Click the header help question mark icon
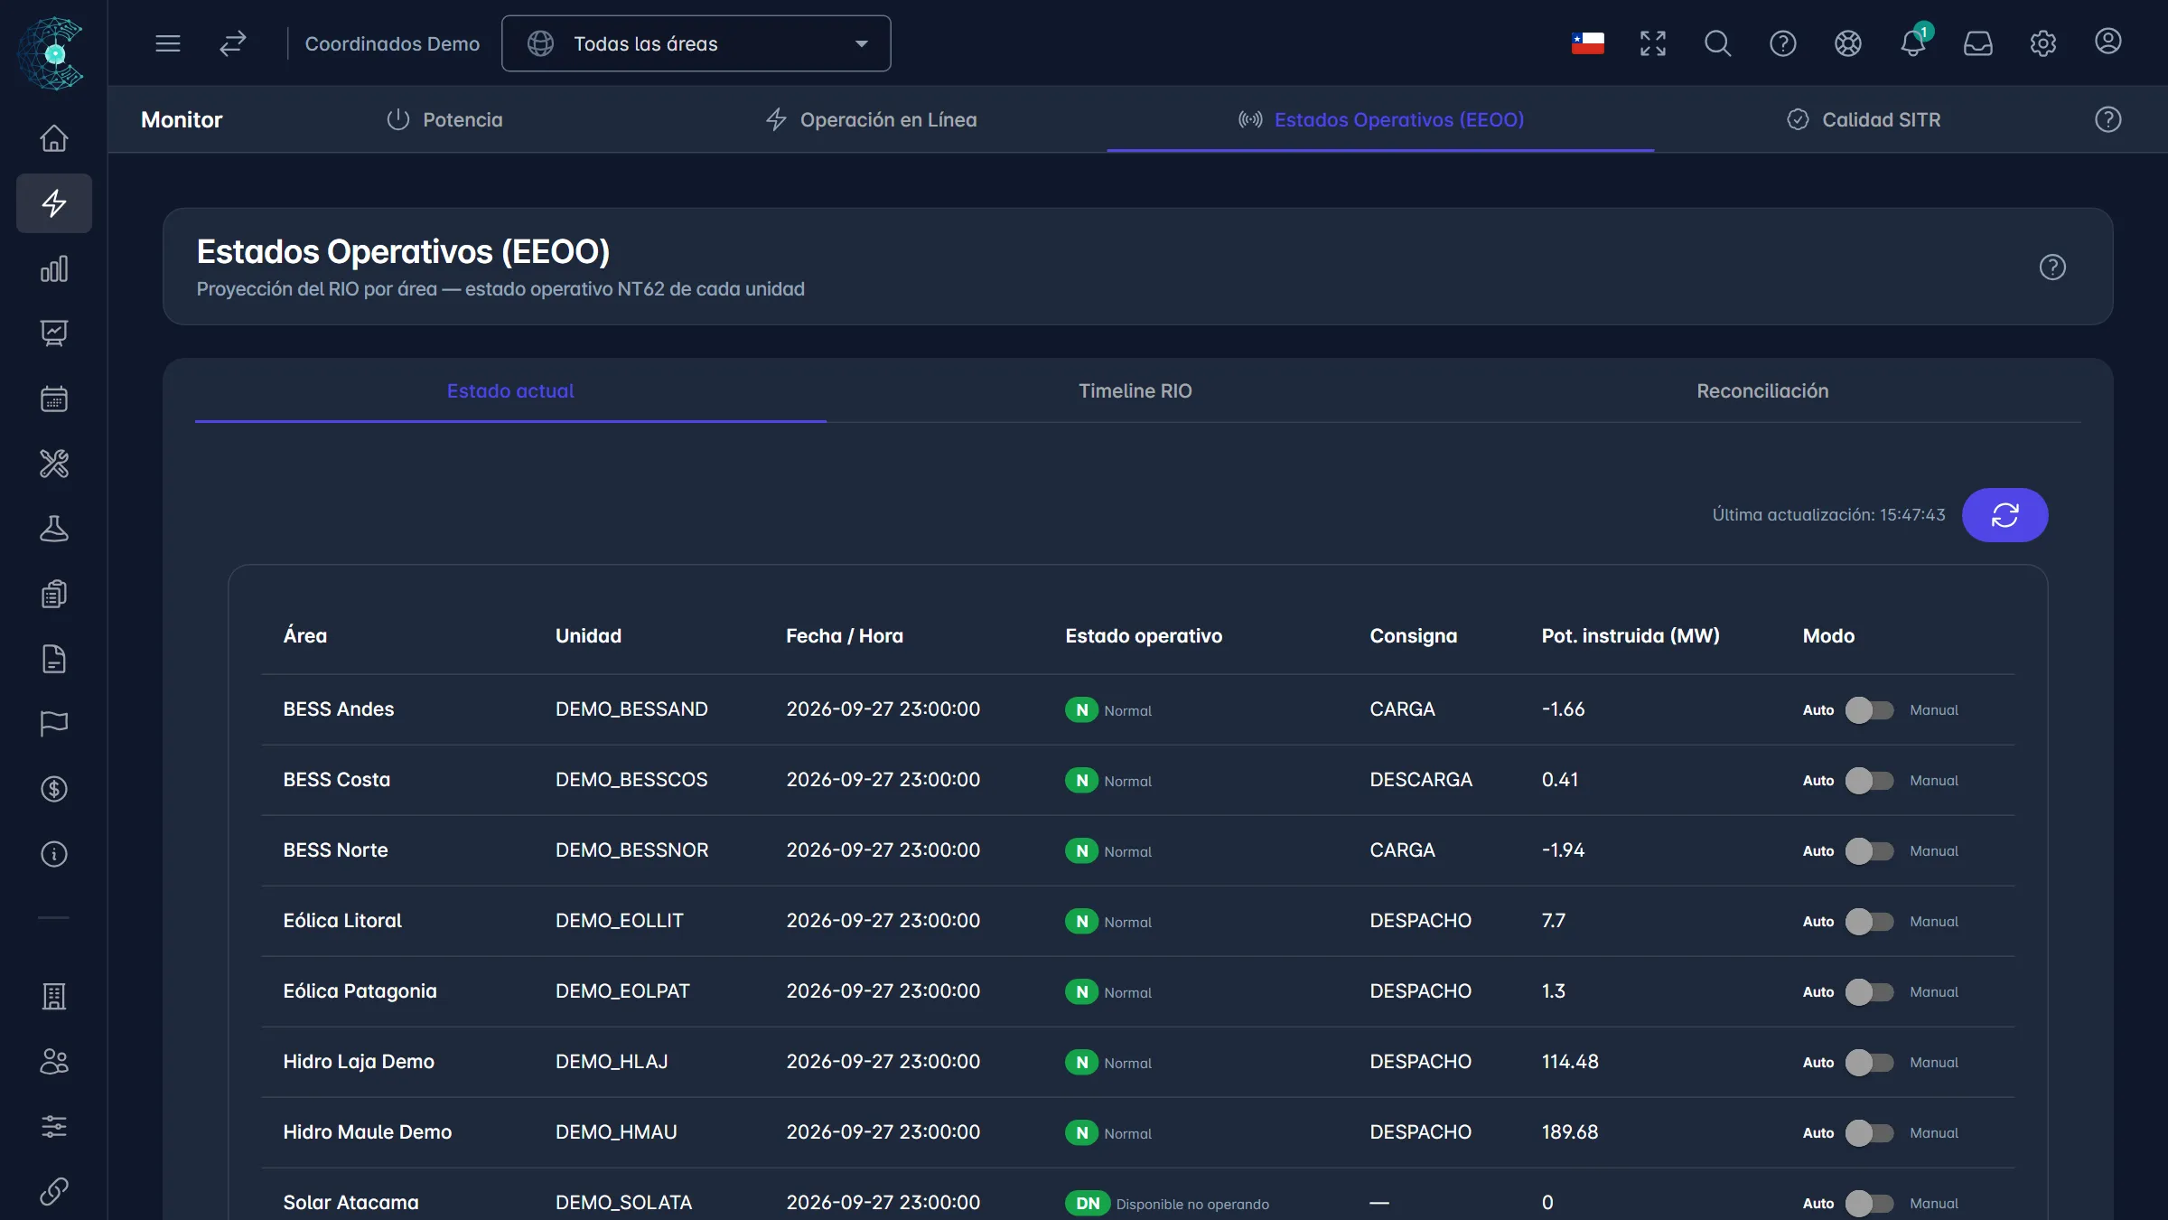This screenshot has width=2168, height=1220. pos(1782,43)
